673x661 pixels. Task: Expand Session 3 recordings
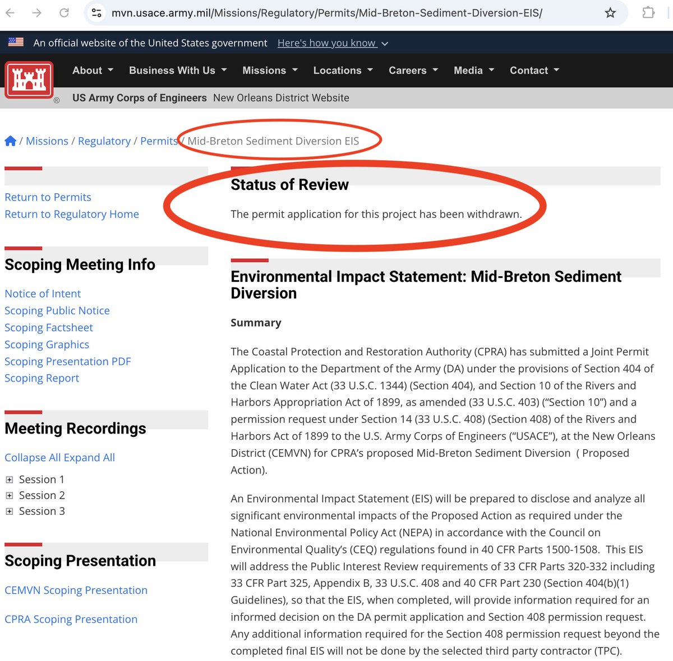click(x=9, y=511)
